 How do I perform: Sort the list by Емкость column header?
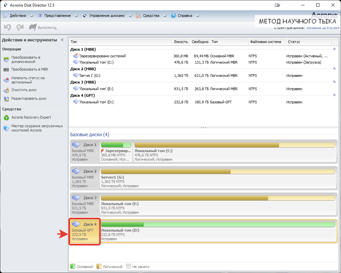tap(181, 42)
